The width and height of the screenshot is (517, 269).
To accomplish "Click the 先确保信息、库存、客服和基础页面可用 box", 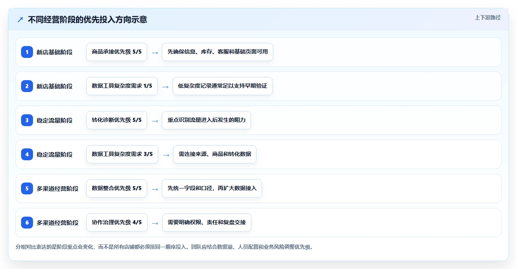I will tap(218, 52).
